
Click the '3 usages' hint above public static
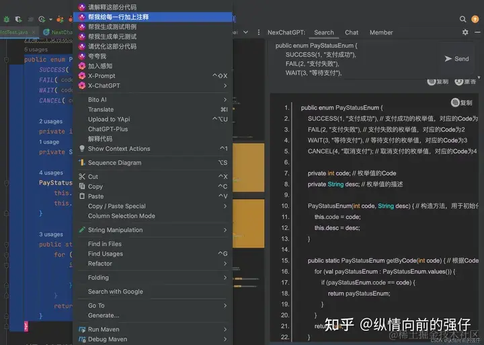point(51,234)
